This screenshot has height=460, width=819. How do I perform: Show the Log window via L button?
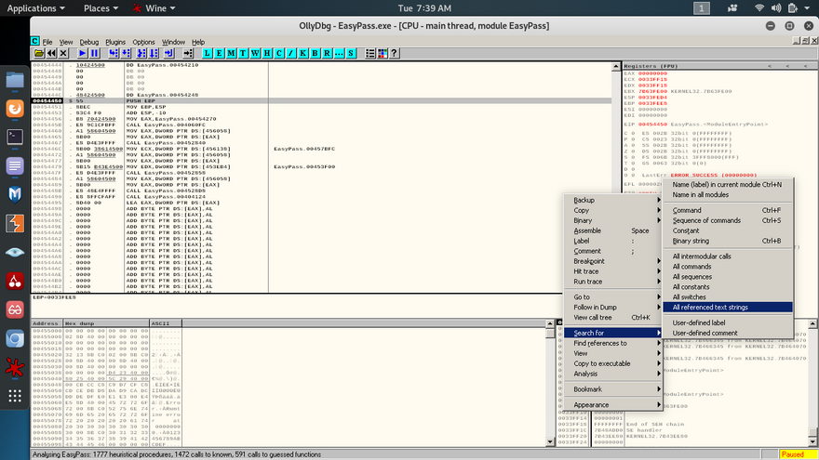[x=208, y=53]
